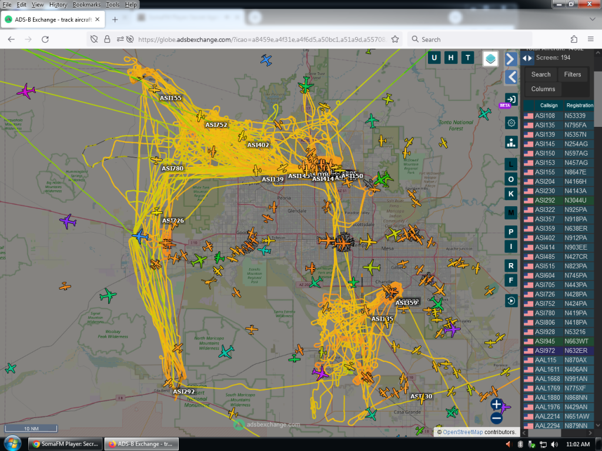Image resolution: width=602 pixels, height=451 pixels.
Task: Open map settings gear icon
Action: point(511,123)
